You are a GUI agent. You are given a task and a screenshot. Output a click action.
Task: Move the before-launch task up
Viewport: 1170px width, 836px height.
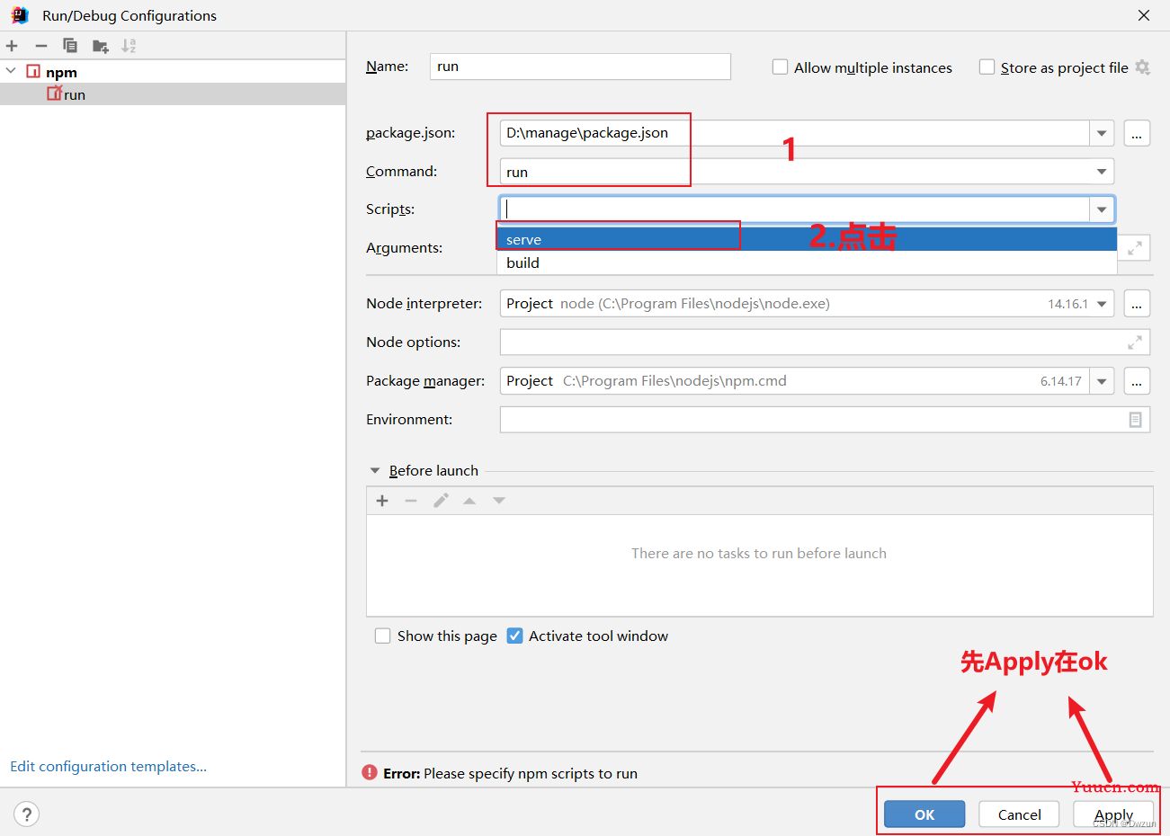point(469,501)
